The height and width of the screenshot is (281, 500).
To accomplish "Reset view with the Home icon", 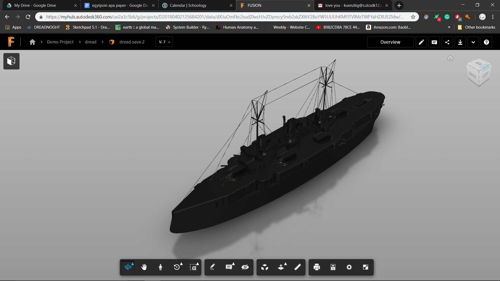I will [x=450, y=58].
